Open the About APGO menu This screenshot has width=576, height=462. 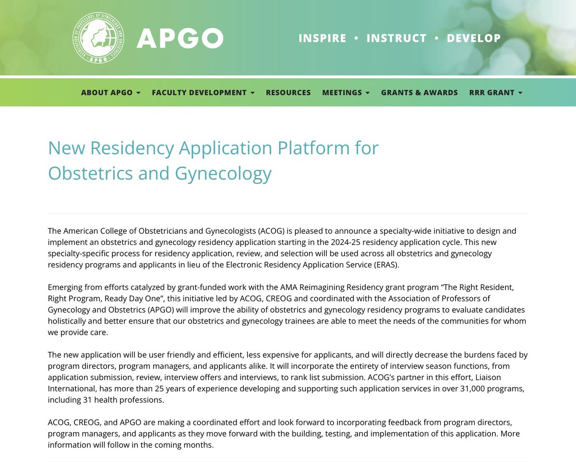click(x=110, y=92)
